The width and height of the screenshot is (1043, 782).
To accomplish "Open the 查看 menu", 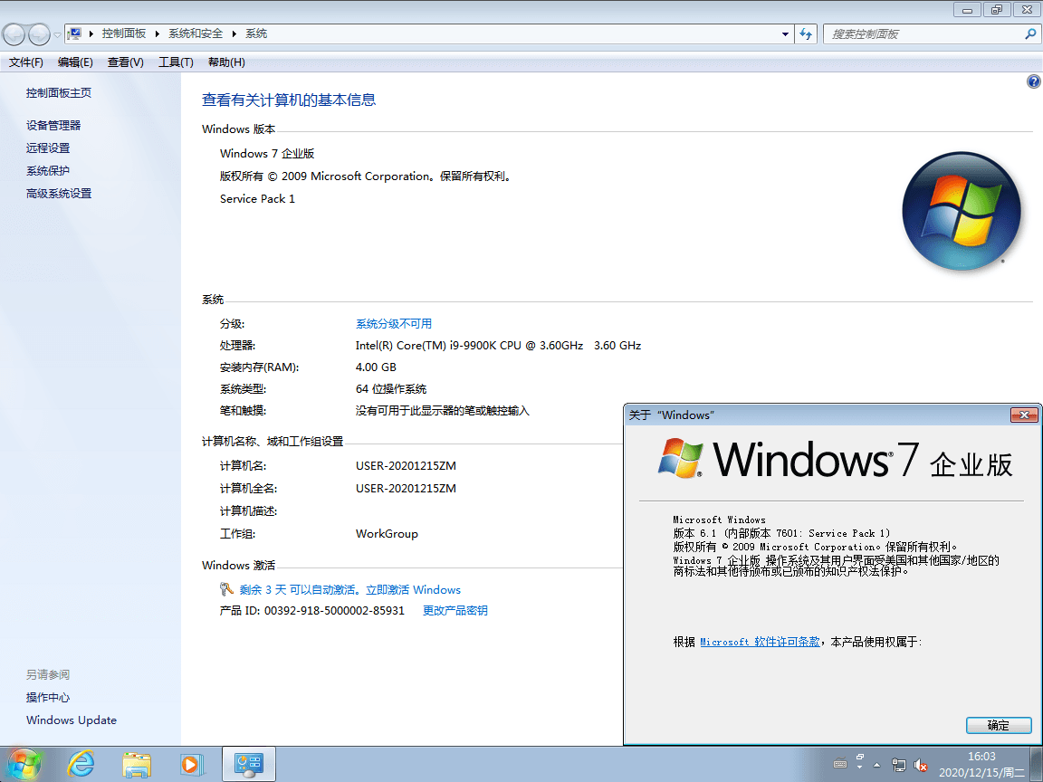I will tap(124, 62).
